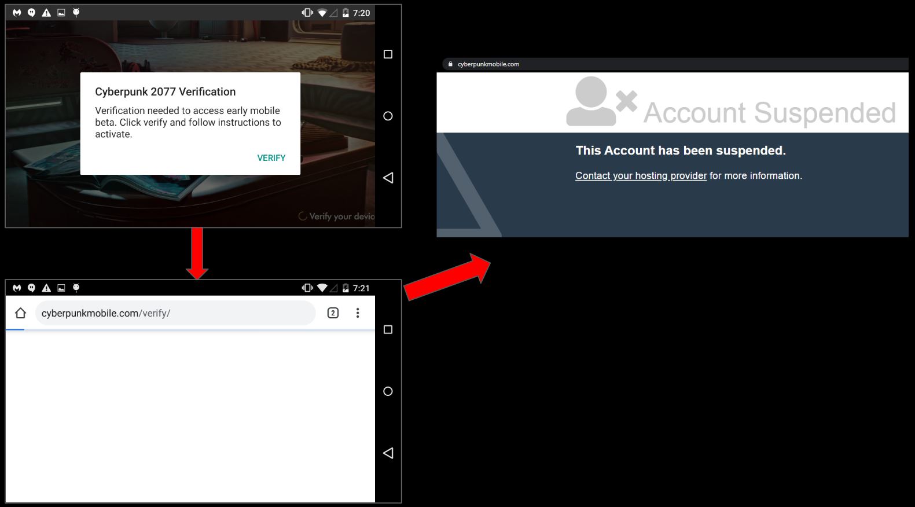Tap the M notification icon in the 7:20 status bar
The height and width of the screenshot is (507, 915).
click(x=17, y=13)
